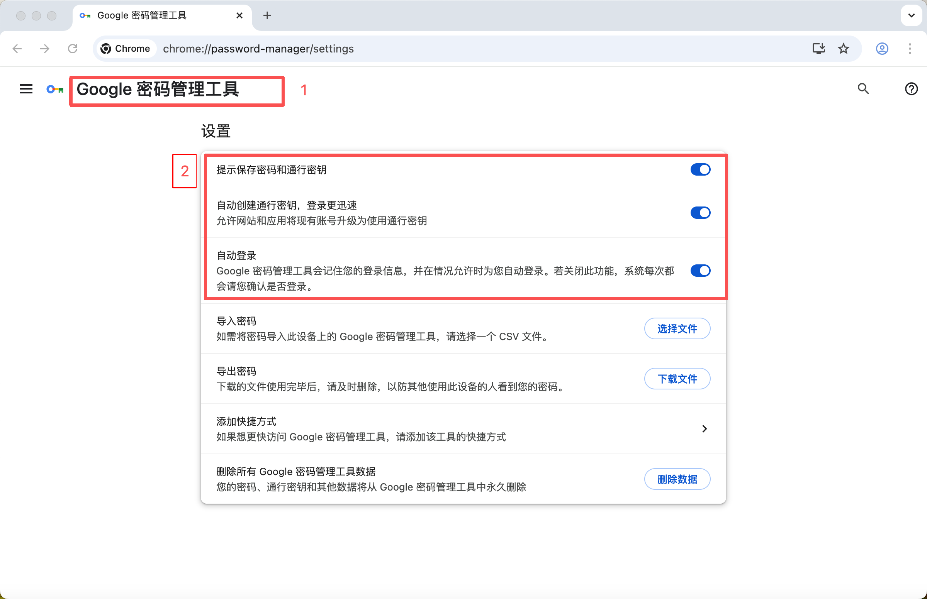Click the browser back arrow
Screen dimensions: 927x599
(x=17, y=49)
